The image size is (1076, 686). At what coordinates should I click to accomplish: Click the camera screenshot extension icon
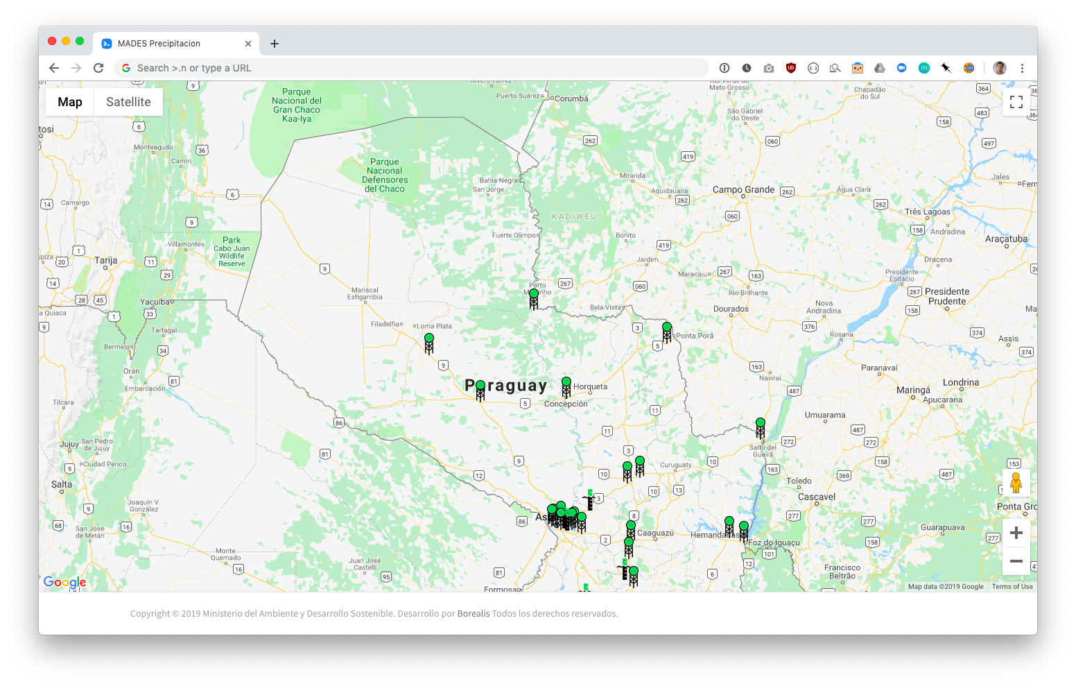[768, 68]
